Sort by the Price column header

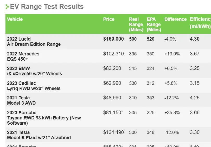109,19
